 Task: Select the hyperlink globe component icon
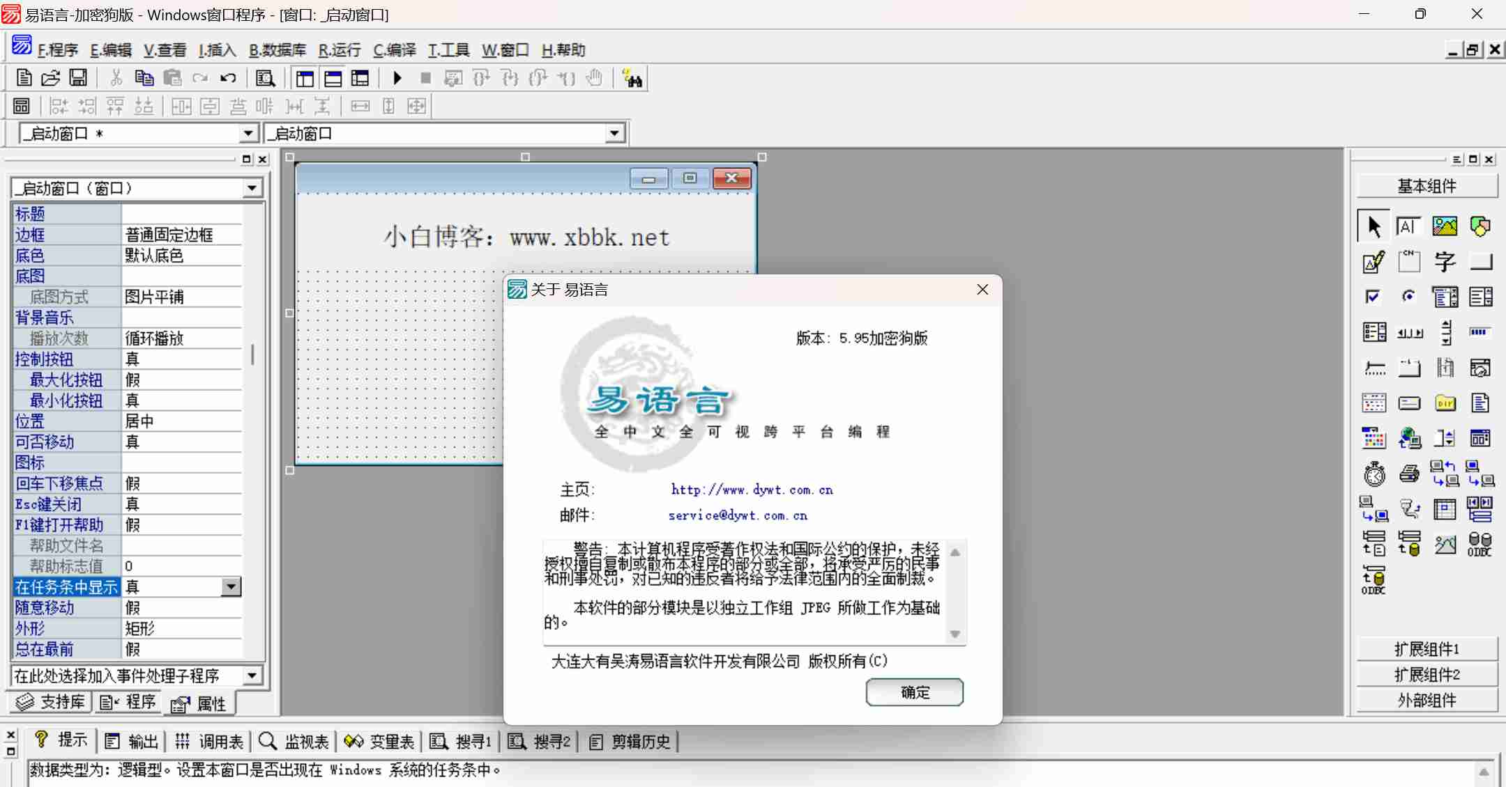click(x=1409, y=438)
